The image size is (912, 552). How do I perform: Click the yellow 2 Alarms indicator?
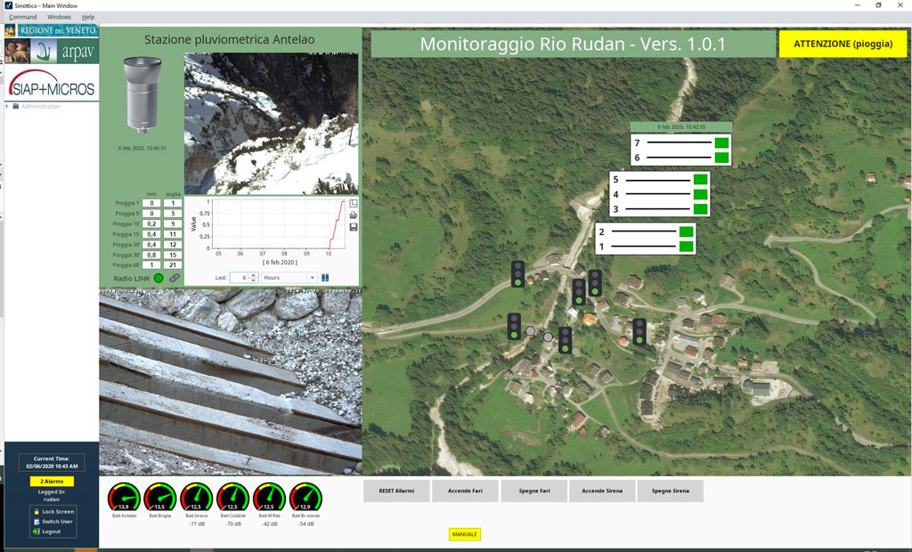click(x=52, y=481)
